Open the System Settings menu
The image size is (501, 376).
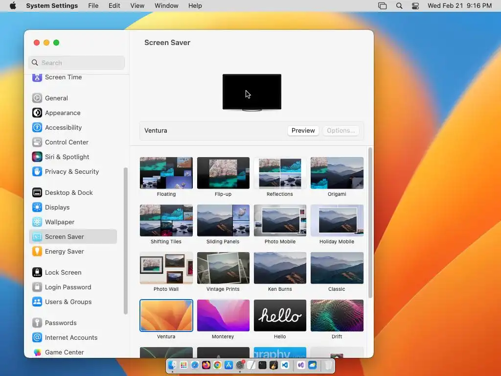point(52,6)
